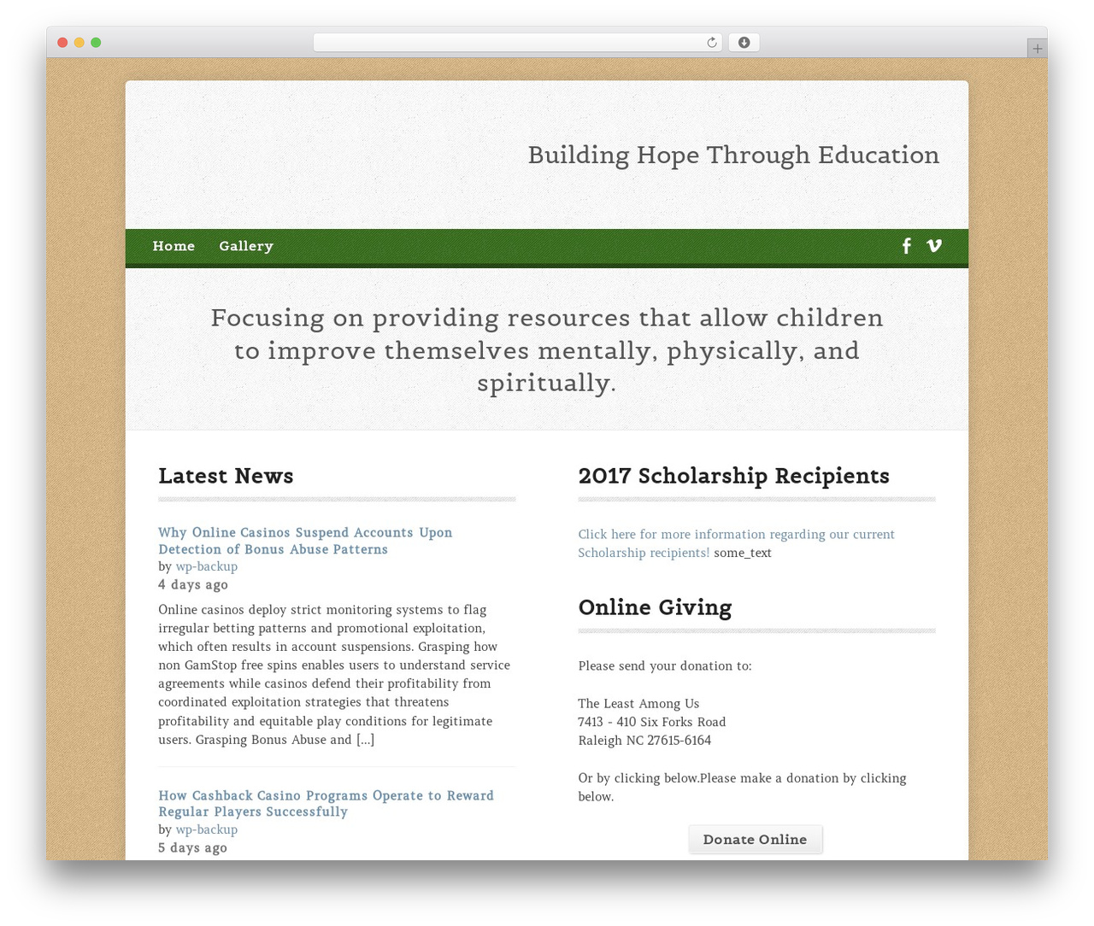
Task: Go to the Home menu item
Action: (x=174, y=246)
